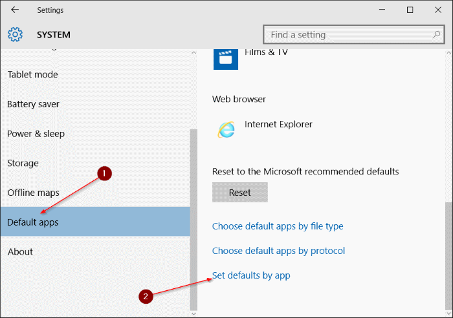453x318 pixels.
Task: Open Choose default apps by file type
Action: tap(278, 226)
